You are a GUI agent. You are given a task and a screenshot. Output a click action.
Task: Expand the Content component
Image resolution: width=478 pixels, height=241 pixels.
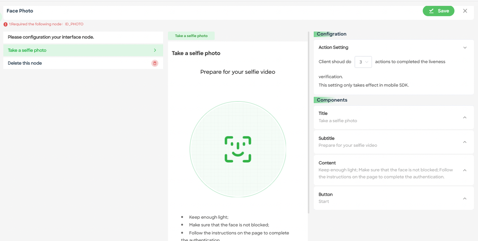(x=465, y=170)
